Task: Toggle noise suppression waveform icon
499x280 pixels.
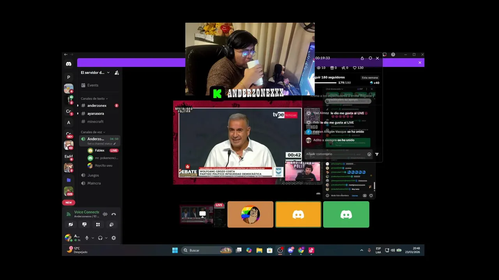Action: pos(105,214)
